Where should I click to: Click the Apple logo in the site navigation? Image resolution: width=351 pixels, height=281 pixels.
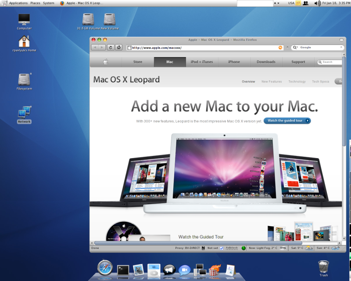(106, 62)
